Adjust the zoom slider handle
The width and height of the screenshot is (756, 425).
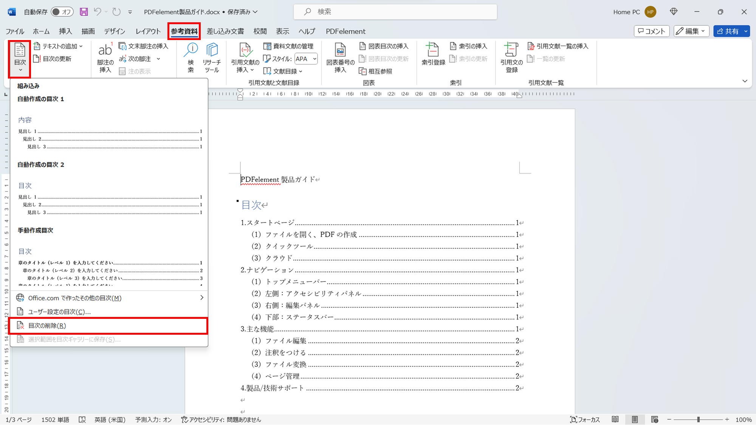698,419
